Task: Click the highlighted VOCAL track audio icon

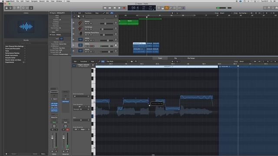Action: 80,45
